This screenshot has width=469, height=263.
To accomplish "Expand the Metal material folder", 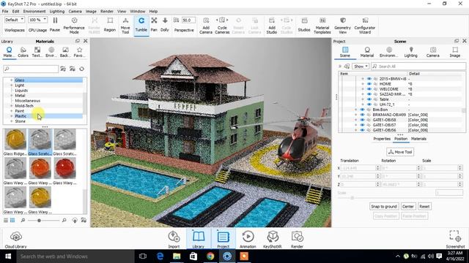I will pyautogui.click(x=12, y=96).
